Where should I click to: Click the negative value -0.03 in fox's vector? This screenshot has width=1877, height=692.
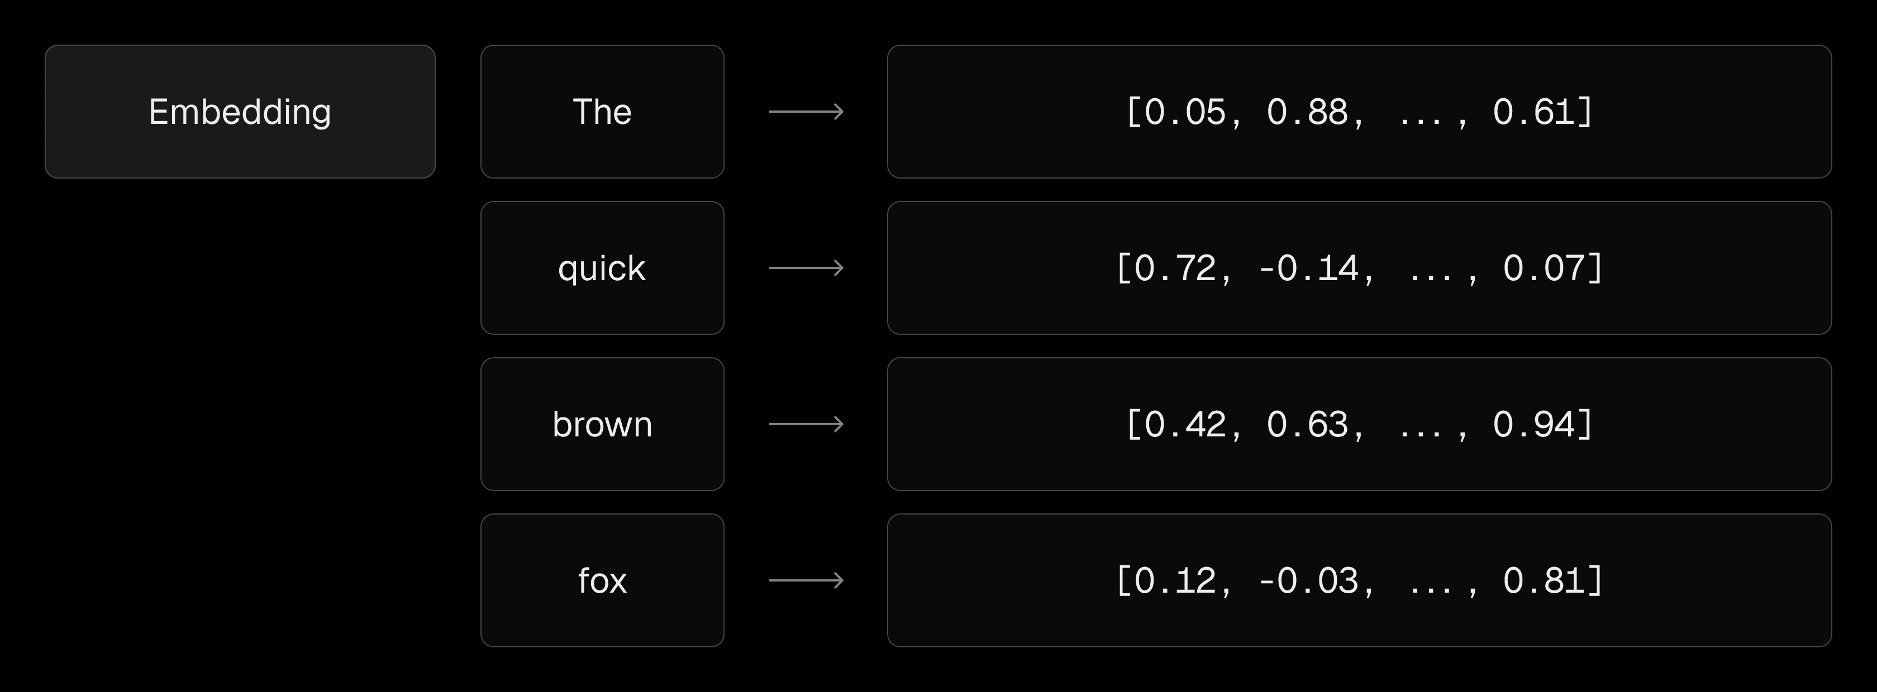tap(1308, 581)
